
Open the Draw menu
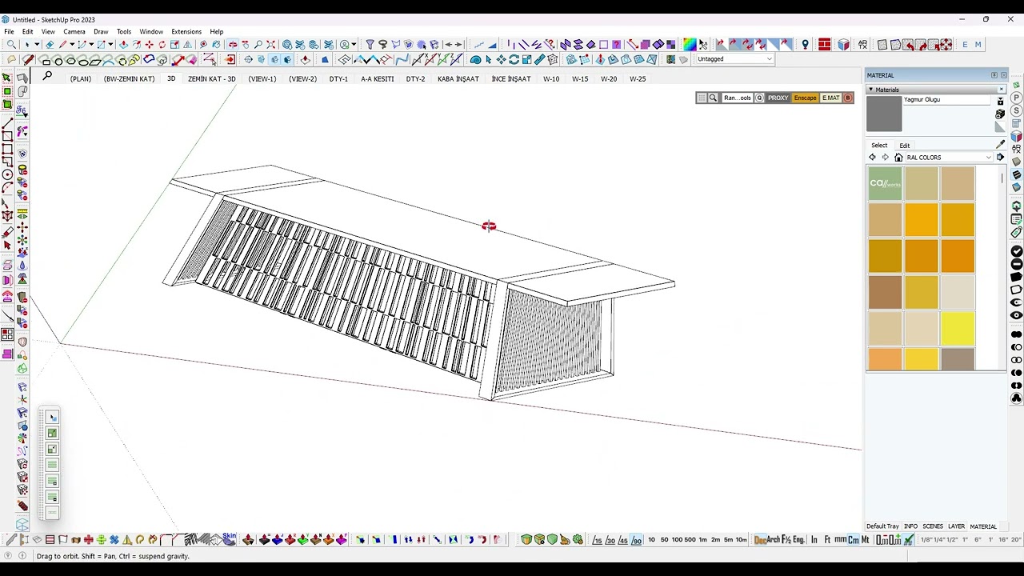[101, 31]
